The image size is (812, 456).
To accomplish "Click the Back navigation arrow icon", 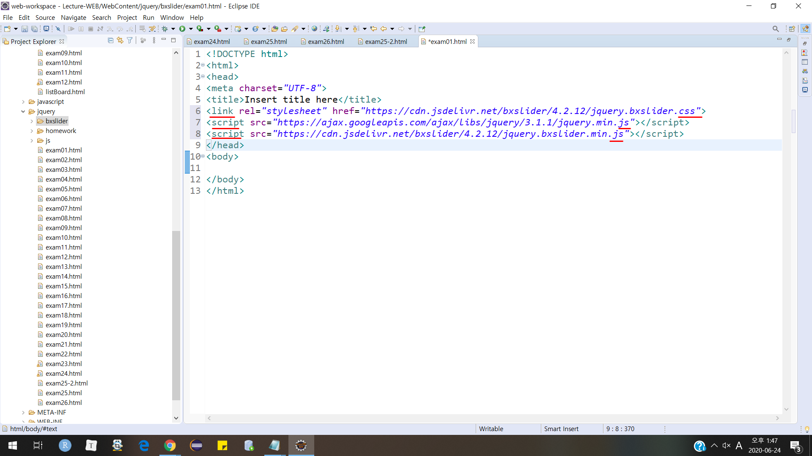I will click(x=384, y=29).
